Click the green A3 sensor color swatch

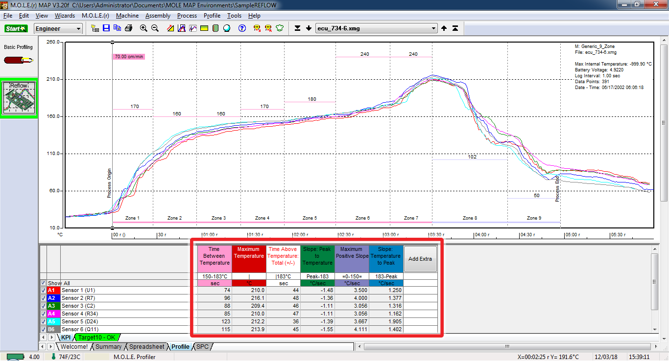pos(53,306)
